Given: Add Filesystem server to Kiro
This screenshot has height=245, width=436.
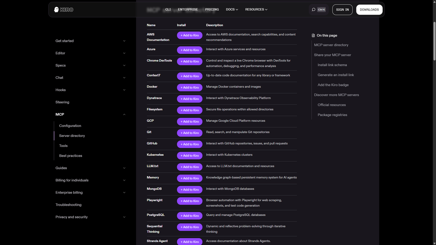Looking at the screenshot, I should pyautogui.click(x=190, y=110).
